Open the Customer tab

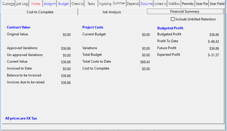point(8,4)
